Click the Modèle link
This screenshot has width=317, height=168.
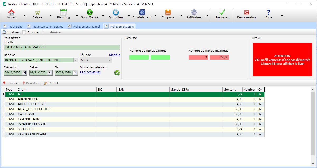point(114,55)
